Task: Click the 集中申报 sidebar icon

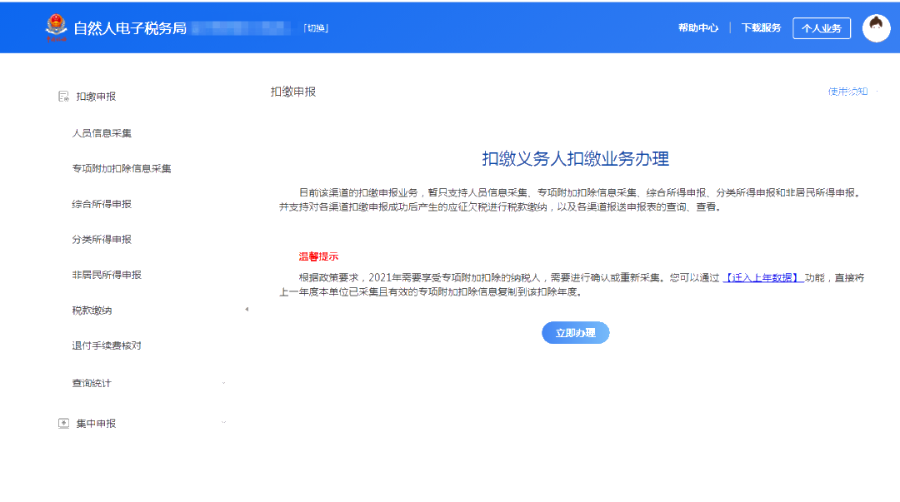Action: point(63,424)
